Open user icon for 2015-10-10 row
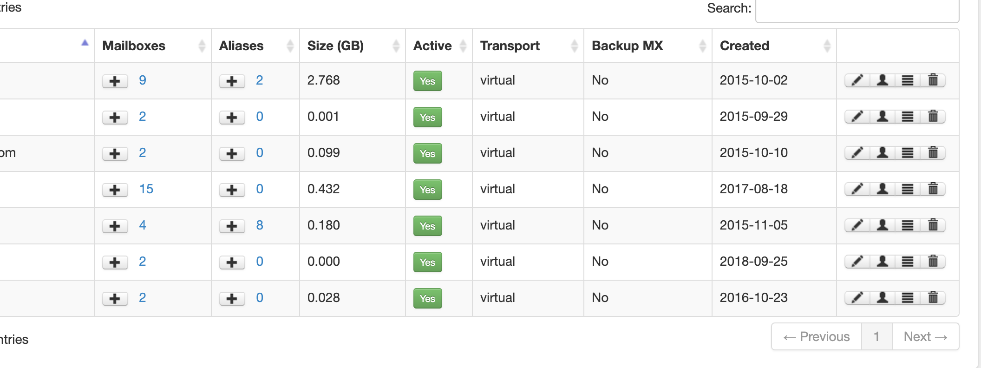The image size is (981, 368). click(x=883, y=153)
